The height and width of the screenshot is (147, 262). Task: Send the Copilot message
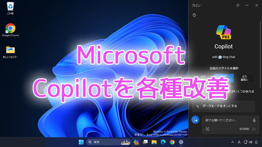click(x=254, y=129)
